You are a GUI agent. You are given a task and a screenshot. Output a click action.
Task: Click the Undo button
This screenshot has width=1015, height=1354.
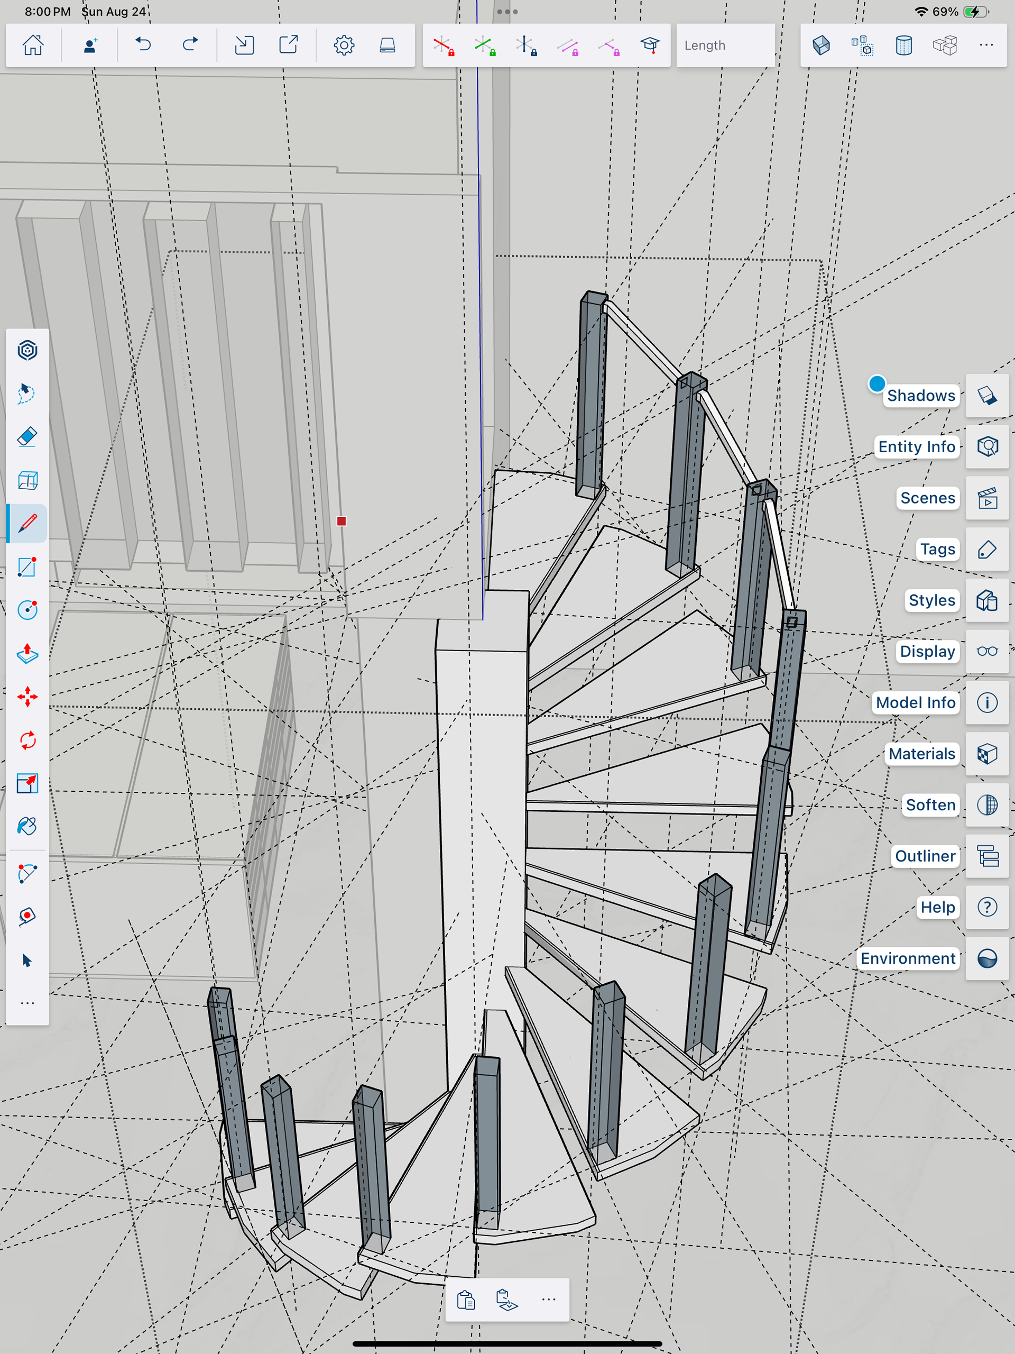coord(143,45)
